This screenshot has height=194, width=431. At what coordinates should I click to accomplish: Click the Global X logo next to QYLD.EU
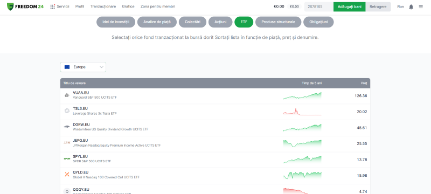(67, 174)
